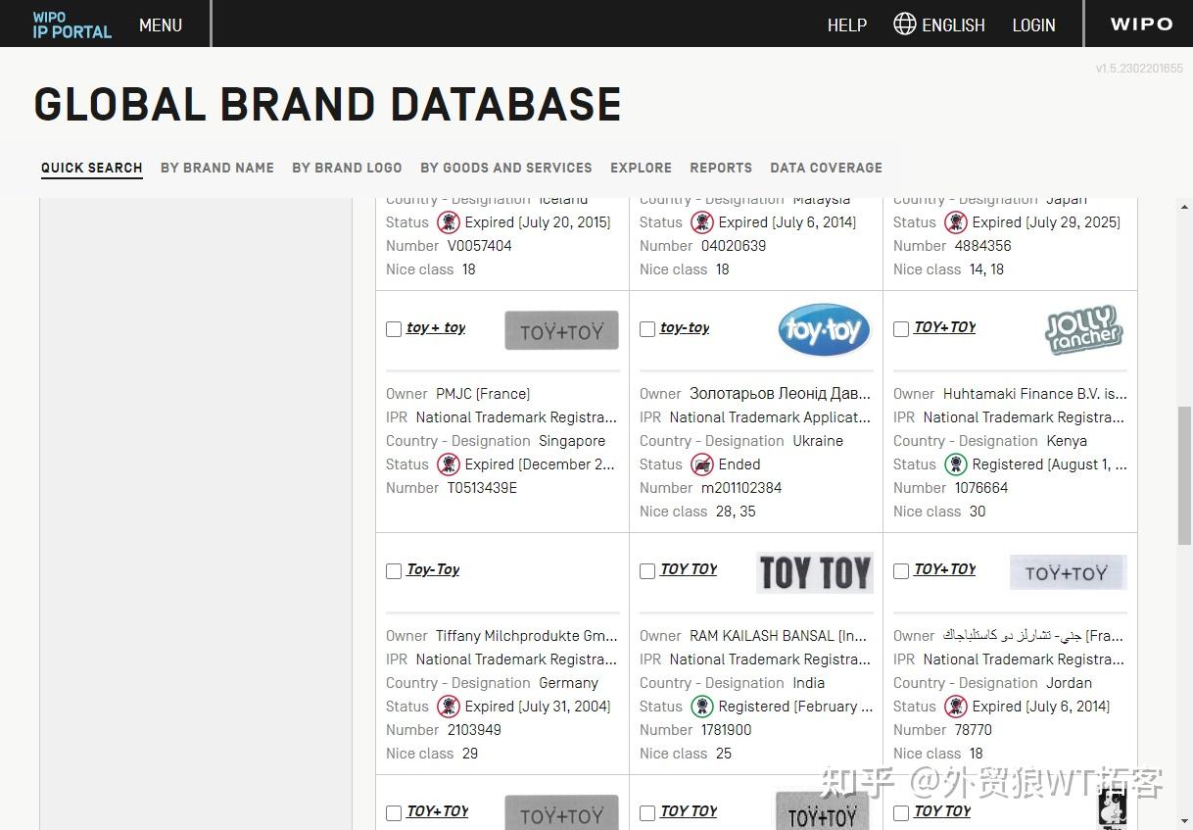Viewport: 1193px width, 830px height.
Task: Click the WIPO logo in top right
Action: point(1142,24)
